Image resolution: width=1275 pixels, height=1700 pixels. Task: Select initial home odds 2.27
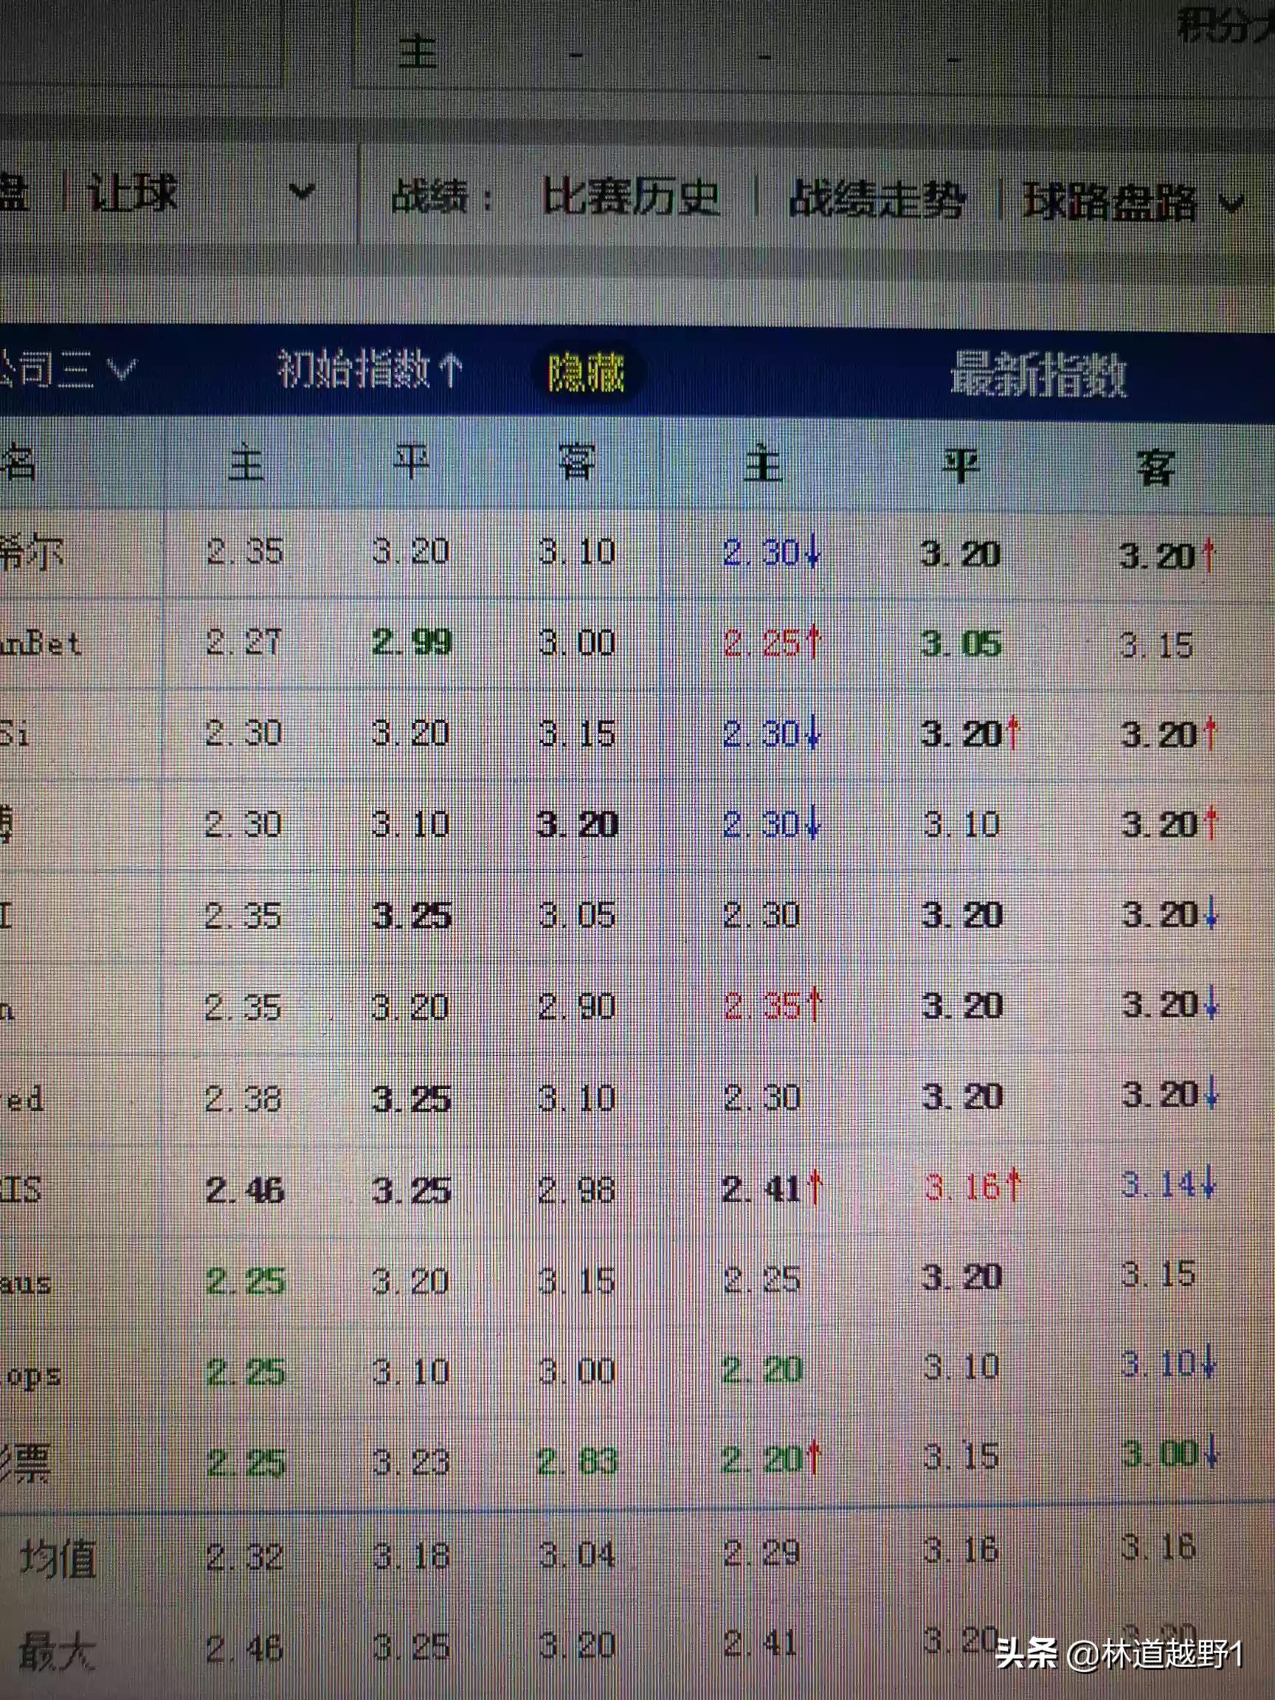coord(244,643)
